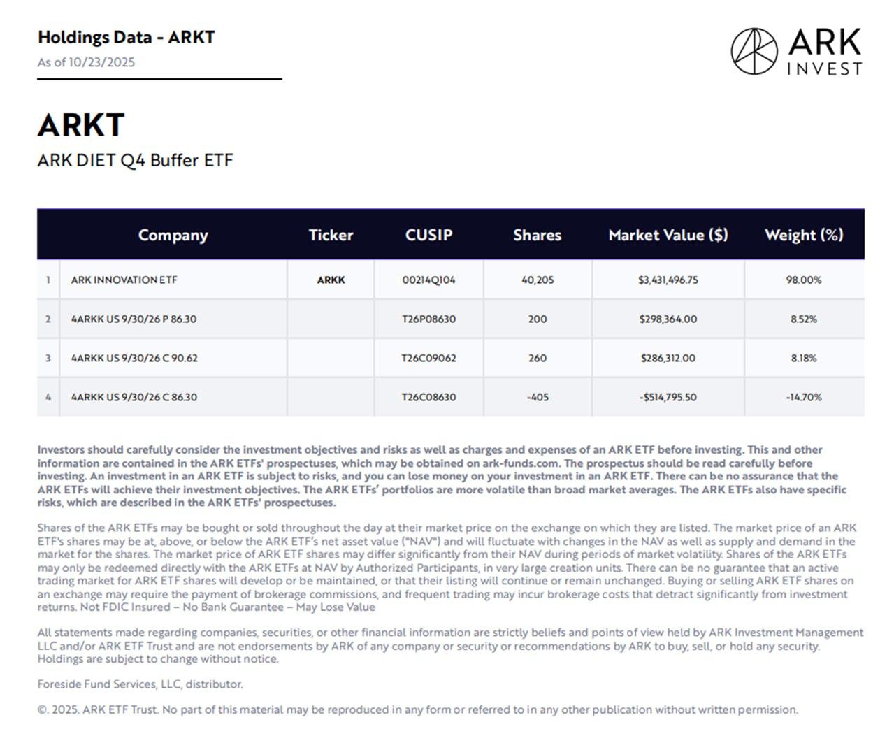
Task: Click the 4ARKK US 9/30/26 P 86.30 row
Action: tap(134, 319)
